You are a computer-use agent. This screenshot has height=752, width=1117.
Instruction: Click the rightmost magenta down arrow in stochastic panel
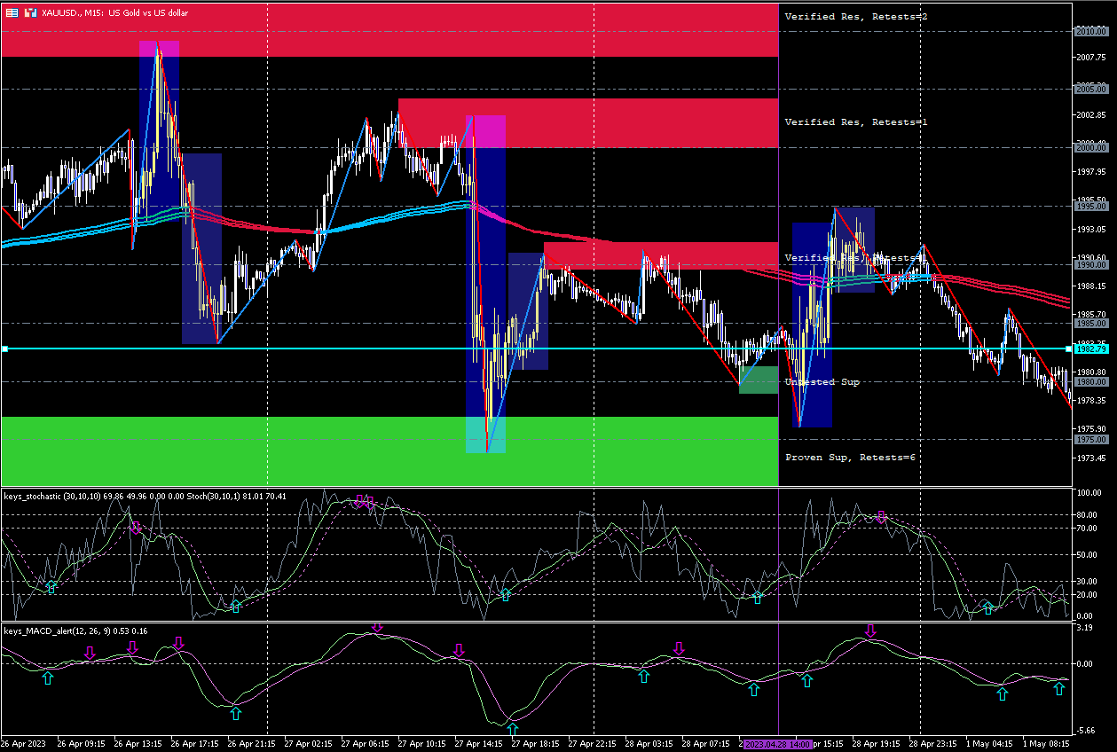[x=881, y=516]
